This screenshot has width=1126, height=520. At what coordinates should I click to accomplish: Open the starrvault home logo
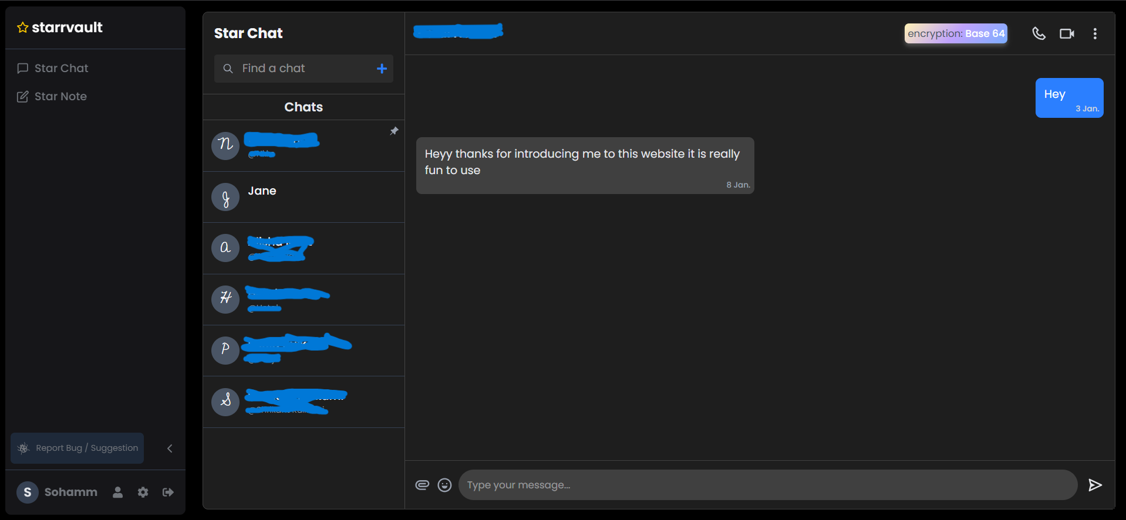tap(59, 27)
